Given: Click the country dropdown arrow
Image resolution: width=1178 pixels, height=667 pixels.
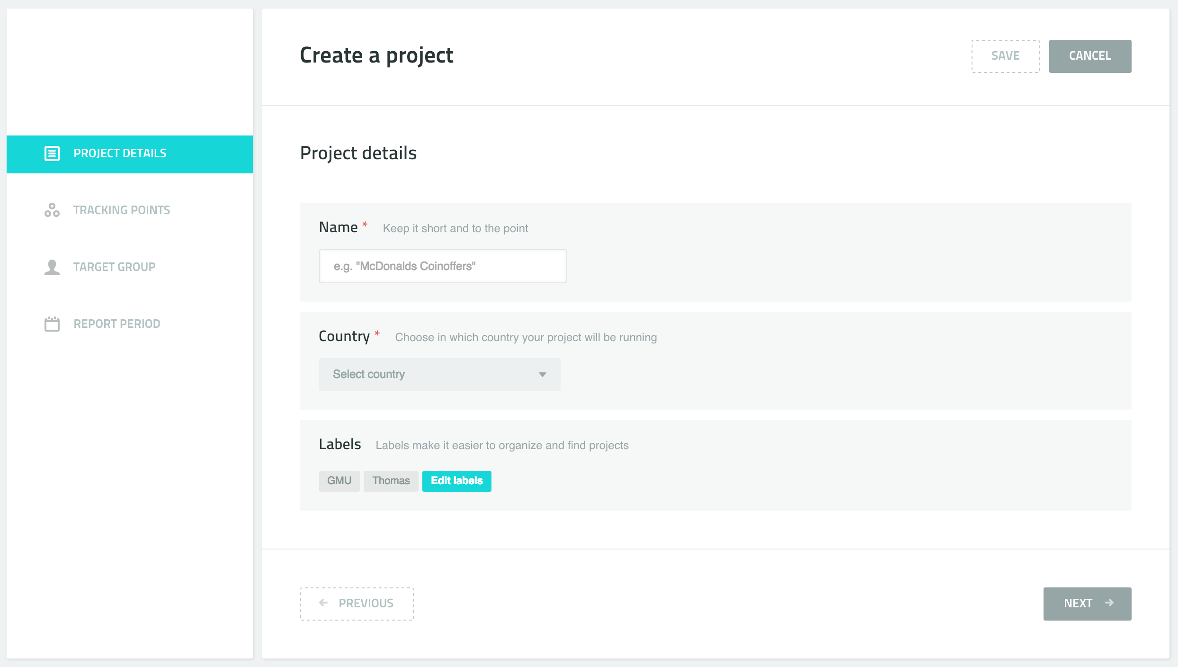Looking at the screenshot, I should pos(543,374).
